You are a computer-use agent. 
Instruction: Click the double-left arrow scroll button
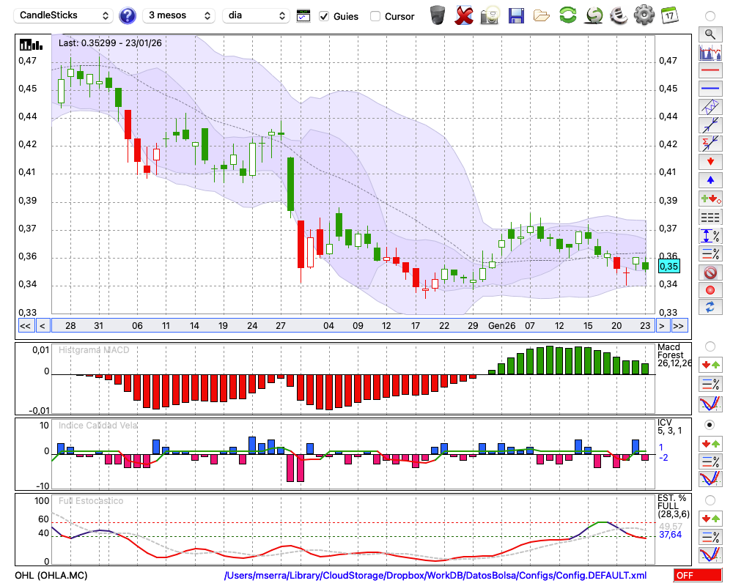pyautogui.click(x=25, y=325)
